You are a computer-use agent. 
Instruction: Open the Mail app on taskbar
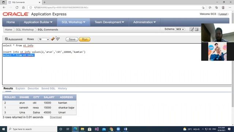tap(104, 129)
